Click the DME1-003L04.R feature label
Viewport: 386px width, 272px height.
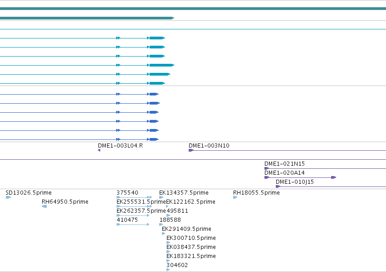tap(120, 146)
